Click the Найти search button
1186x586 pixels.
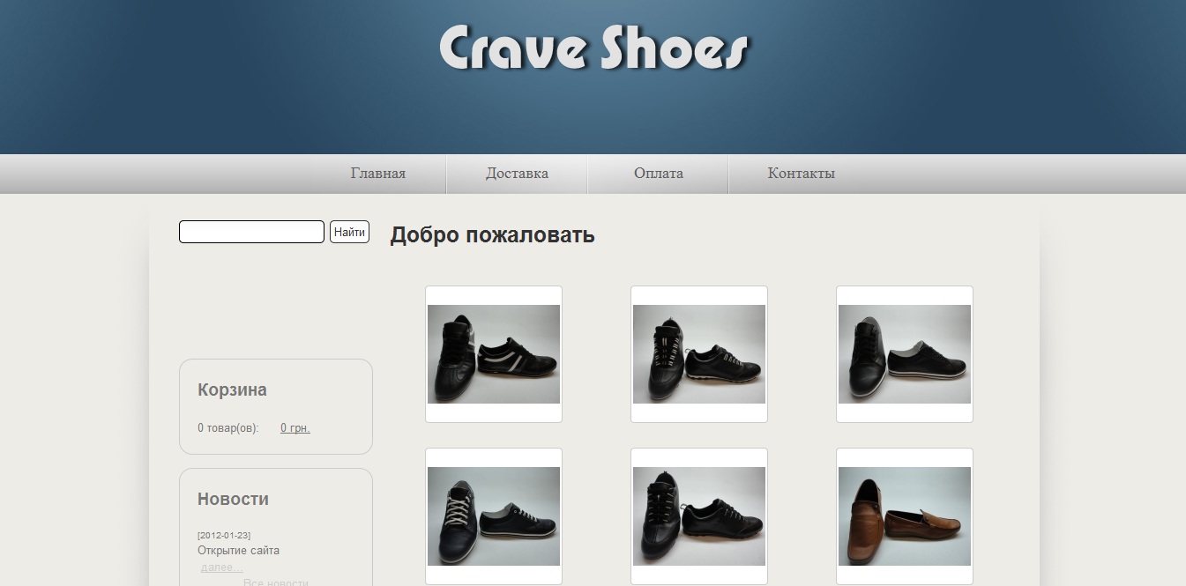coord(349,231)
